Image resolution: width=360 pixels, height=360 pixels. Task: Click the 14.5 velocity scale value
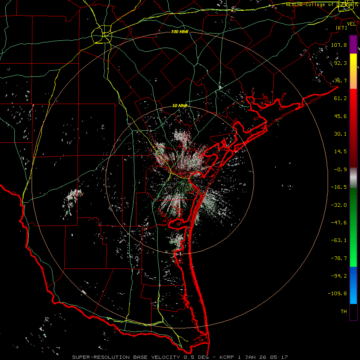pos(340,152)
